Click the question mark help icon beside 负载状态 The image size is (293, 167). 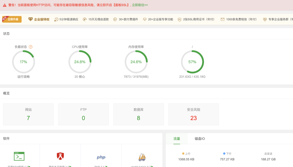pos(31,47)
